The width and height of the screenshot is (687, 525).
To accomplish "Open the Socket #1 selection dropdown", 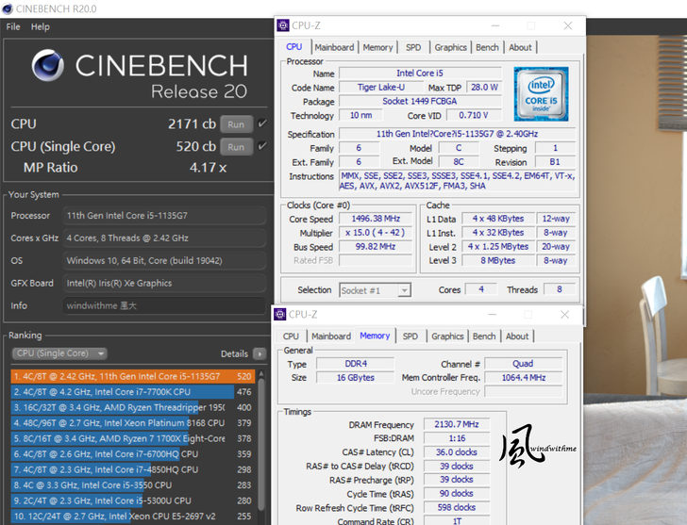I will pos(375,290).
